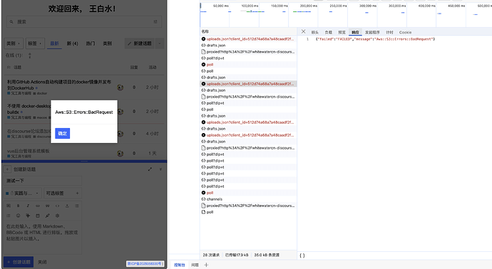Viewport: 492px width, 269px height.
Task: Focus the 搜索 search field
Action: coord(84,22)
